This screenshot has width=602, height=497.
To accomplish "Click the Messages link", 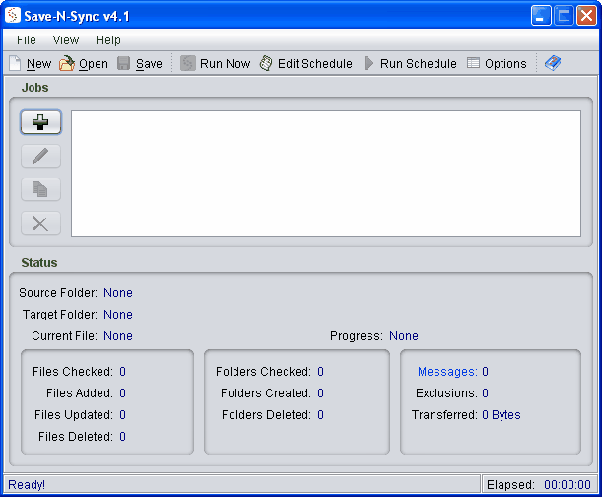I will [447, 372].
